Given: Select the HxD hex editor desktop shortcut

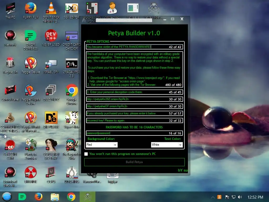Looking at the screenshot, I should tap(71, 11).
